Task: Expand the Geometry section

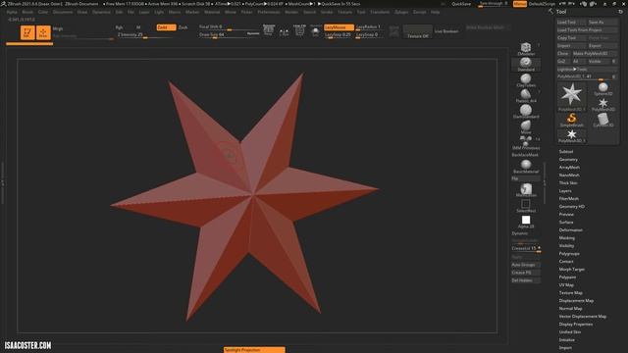Action: coord(568,159)
